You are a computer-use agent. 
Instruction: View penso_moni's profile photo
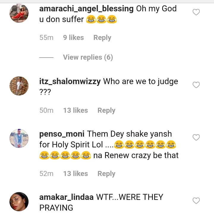(x=19, y=138)
